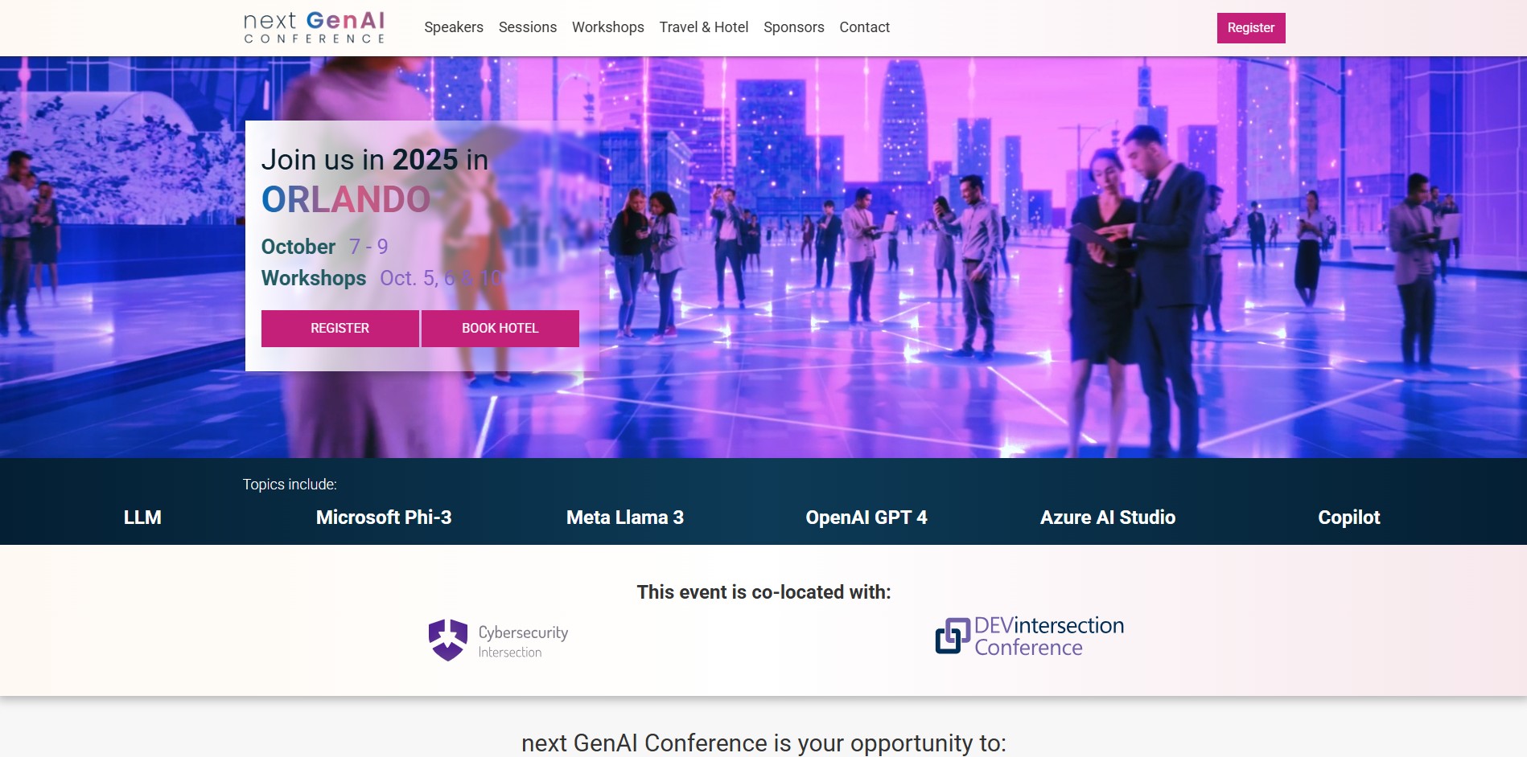Select the LLM topic

click(142, 518)
